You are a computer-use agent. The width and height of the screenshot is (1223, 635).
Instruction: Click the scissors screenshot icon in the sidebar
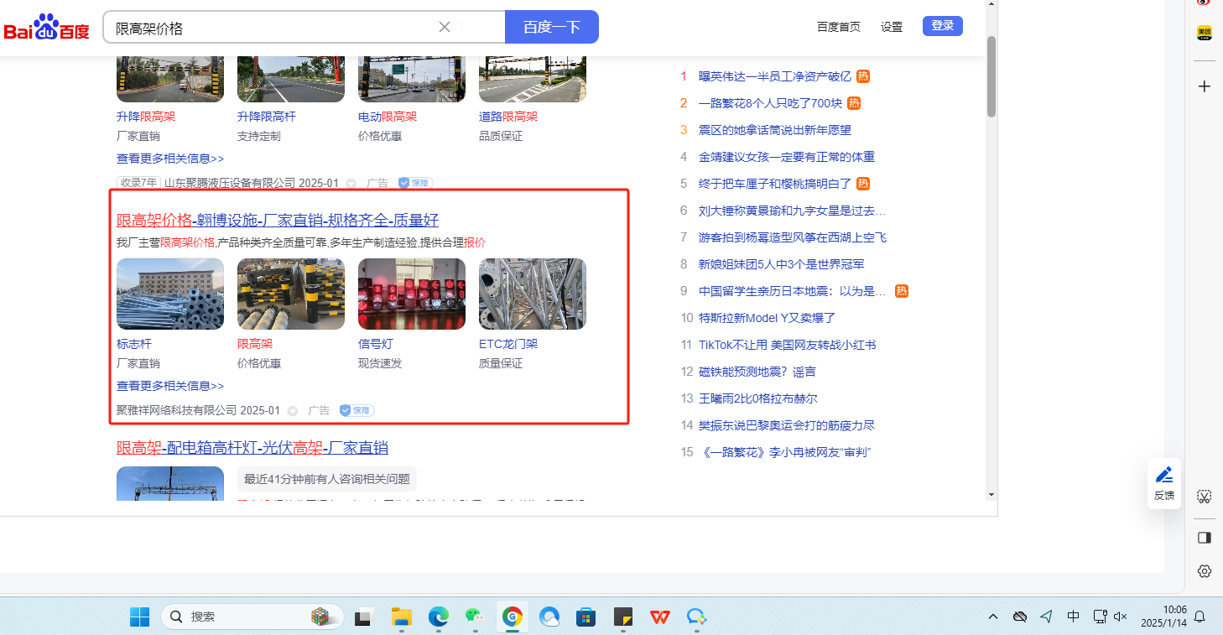click(x=1205, y=496)
